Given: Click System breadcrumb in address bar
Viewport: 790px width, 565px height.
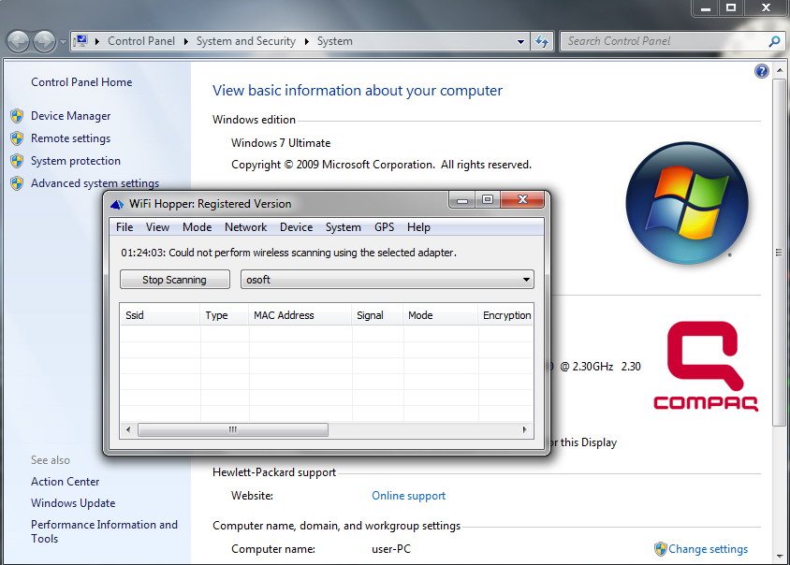Looking at the screenshot, I should (x=334, y=41).
